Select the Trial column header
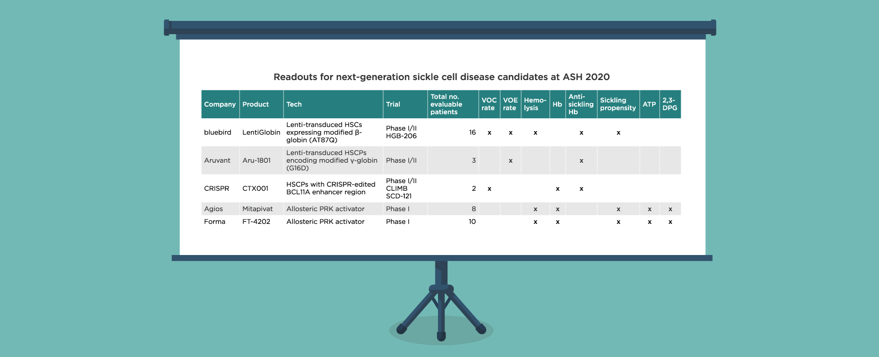Image resolution: width=879 pixels, height=357 pixels. click(x=405, y=104)
